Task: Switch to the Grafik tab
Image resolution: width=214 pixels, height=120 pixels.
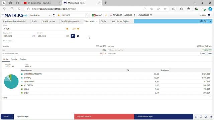Action: click(x=34, y=21)
